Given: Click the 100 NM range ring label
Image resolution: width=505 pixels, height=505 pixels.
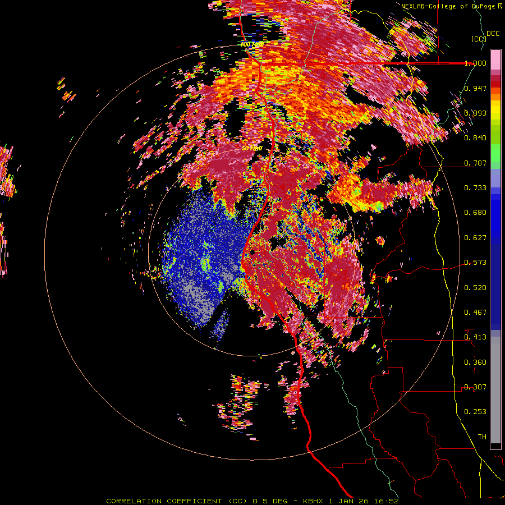Looking at the screenshot, I should point(252,44).
